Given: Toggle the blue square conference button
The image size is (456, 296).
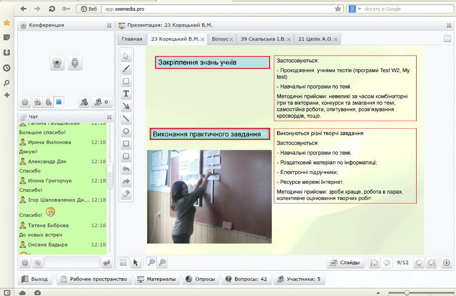Looking at the screenshot, I should [59, 102].
